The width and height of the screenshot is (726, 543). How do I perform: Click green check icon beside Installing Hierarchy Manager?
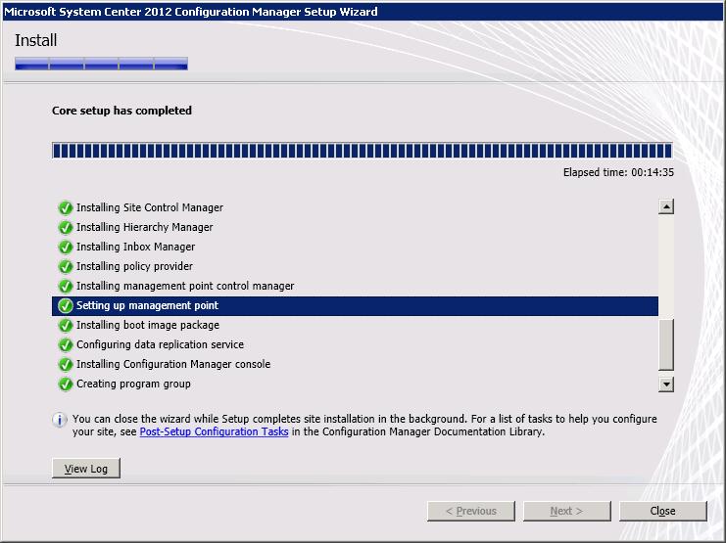tap(66, 227)
